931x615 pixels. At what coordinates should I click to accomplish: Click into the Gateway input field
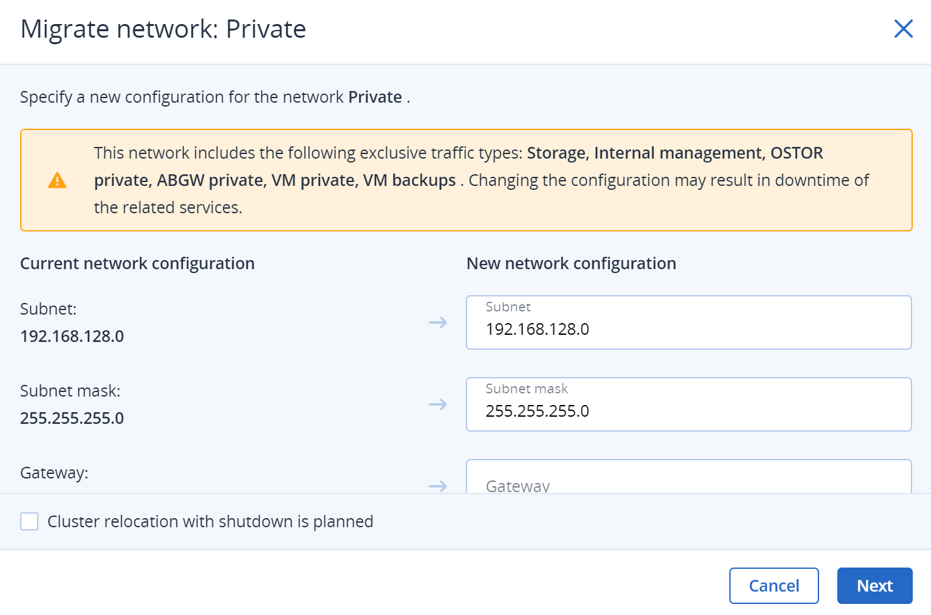pos(688,482)
